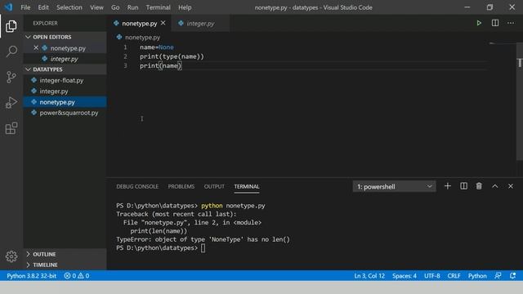Close the nonetype.py editor tab

[163, 23]
